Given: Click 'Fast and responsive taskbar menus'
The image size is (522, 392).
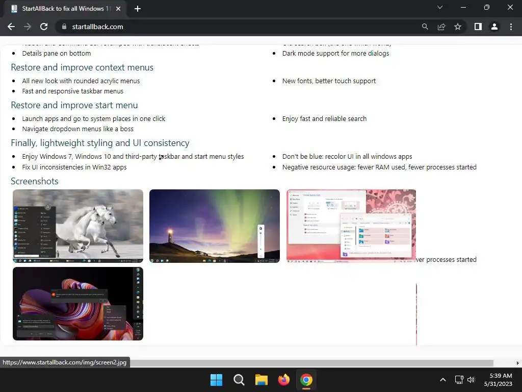Looking at the screenshot, I should (x=72, y=91).
